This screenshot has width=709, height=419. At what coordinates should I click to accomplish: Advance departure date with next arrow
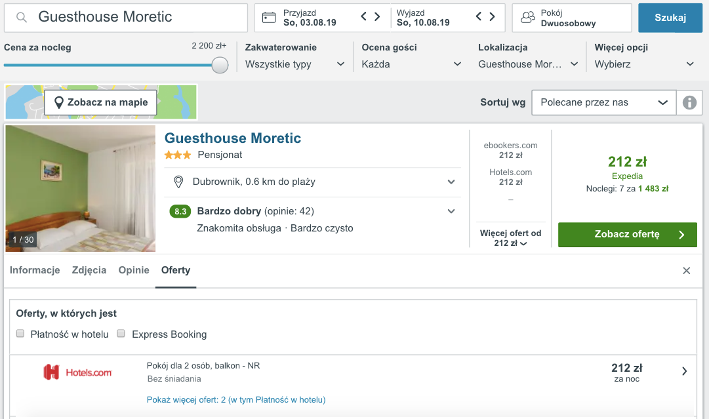pos(493,17)
